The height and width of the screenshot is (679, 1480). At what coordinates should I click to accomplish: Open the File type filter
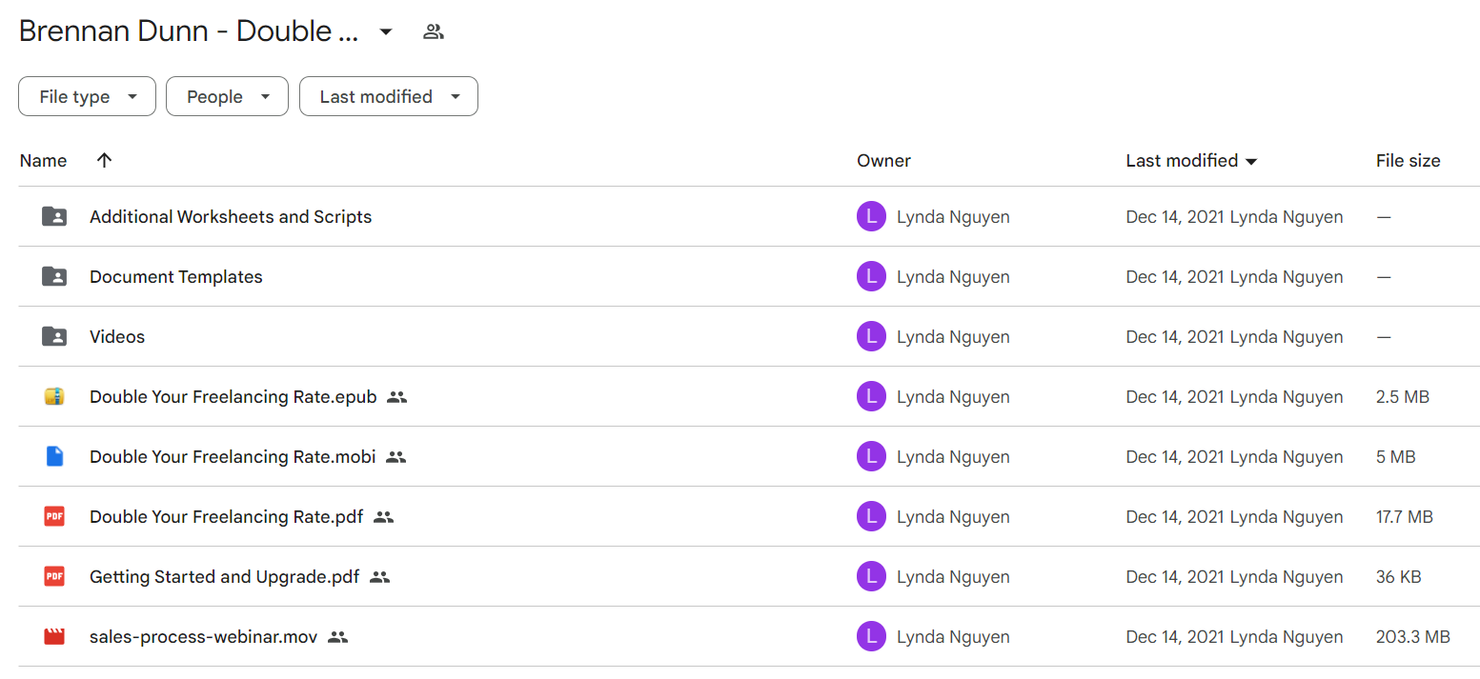coord(87,96)
